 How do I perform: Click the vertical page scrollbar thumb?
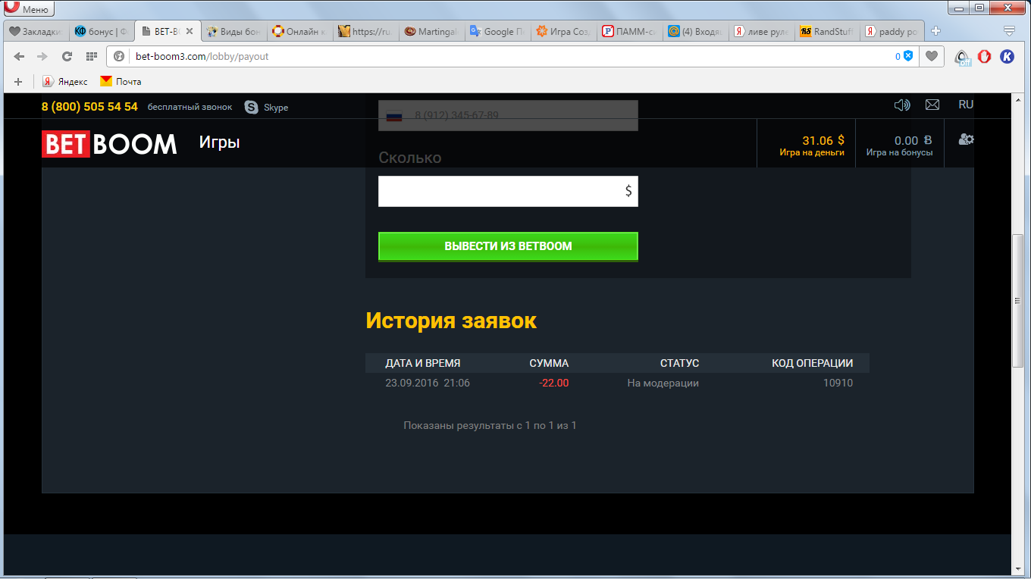coord(1018,302)
